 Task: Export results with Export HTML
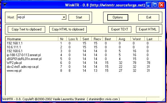(147, 29)
